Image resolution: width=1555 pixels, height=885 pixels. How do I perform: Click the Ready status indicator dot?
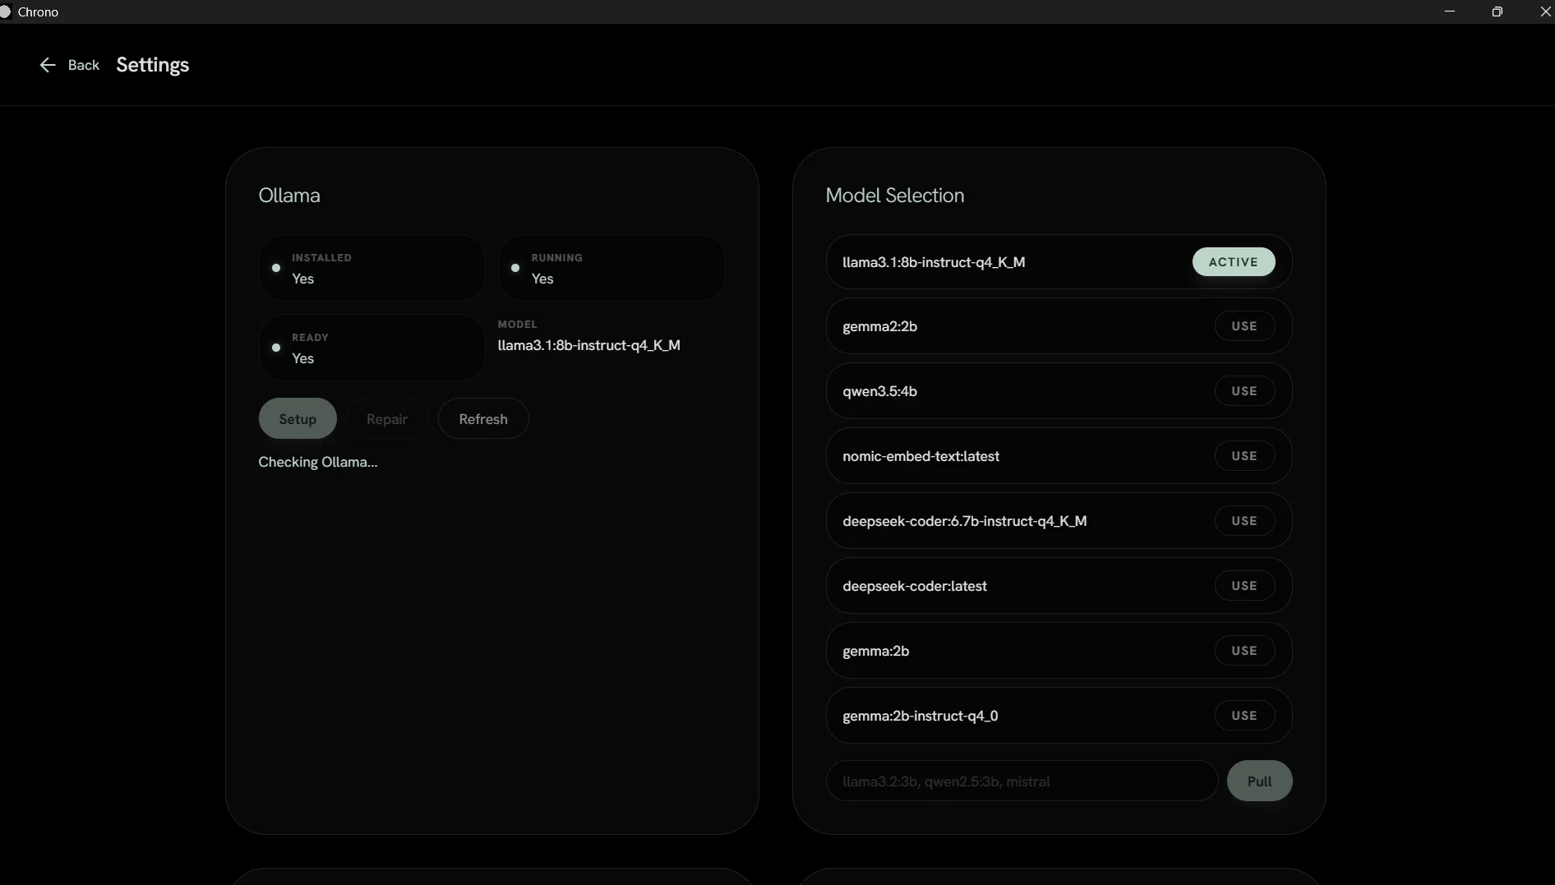[x=276, y=348]
